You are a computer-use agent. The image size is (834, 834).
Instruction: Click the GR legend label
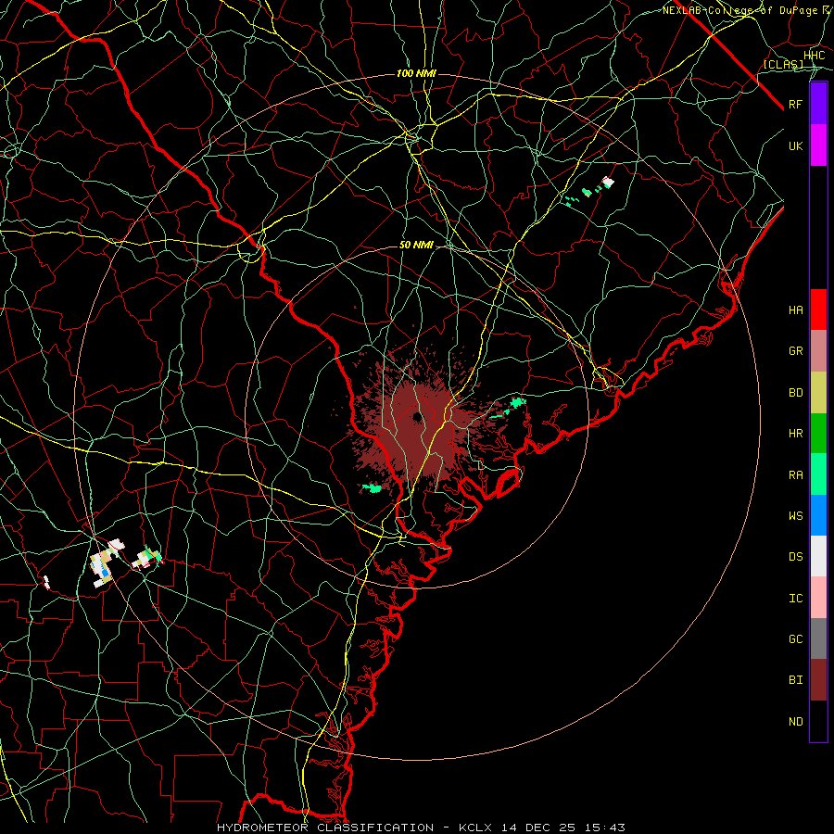point(795,351)
